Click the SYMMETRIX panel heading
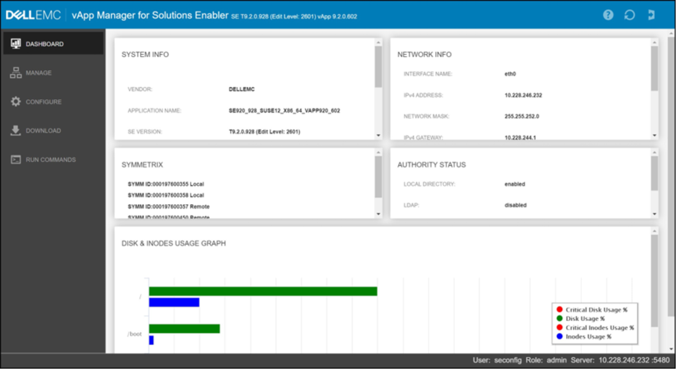This screenshot has height=369, width=676. tap(142, 165)
